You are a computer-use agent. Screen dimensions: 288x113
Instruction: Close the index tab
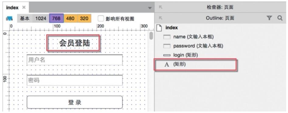(x=24, y=8)
